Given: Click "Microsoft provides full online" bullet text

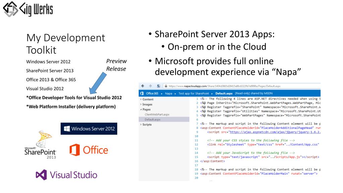Looking at the screenshot, I should pyautogui.click(x=214, y=61).
